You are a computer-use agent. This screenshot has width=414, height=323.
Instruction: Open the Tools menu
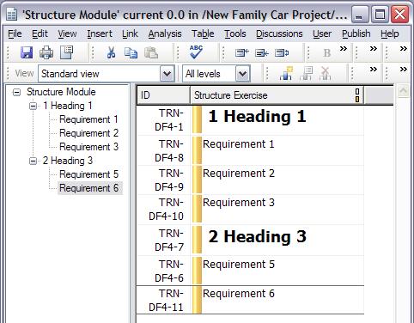[x=235, y=34]
